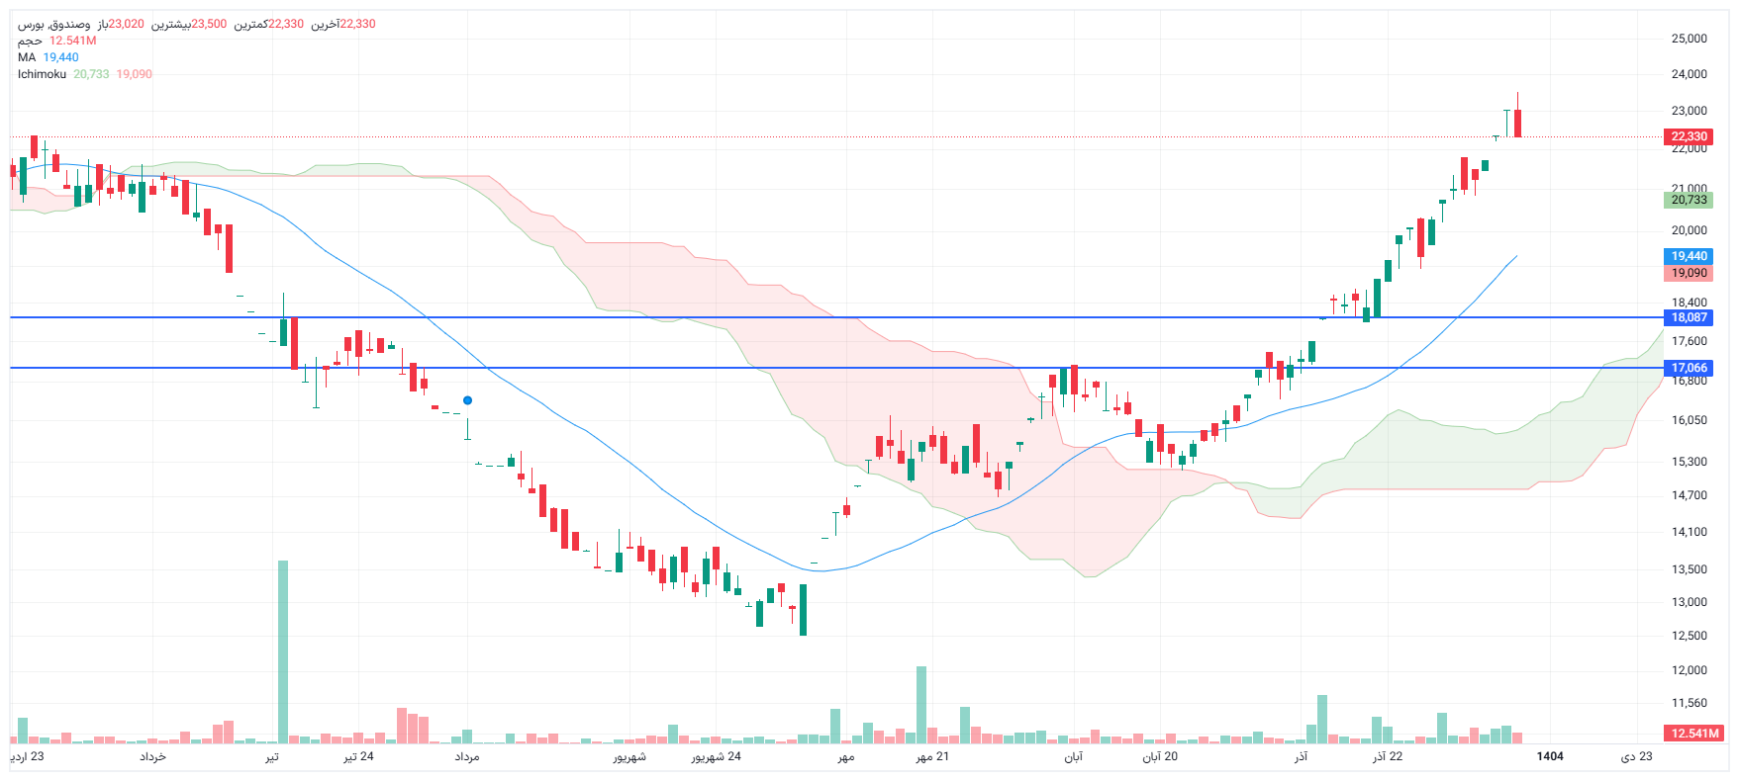Click the حجم volume legend label

pos(30,41)
